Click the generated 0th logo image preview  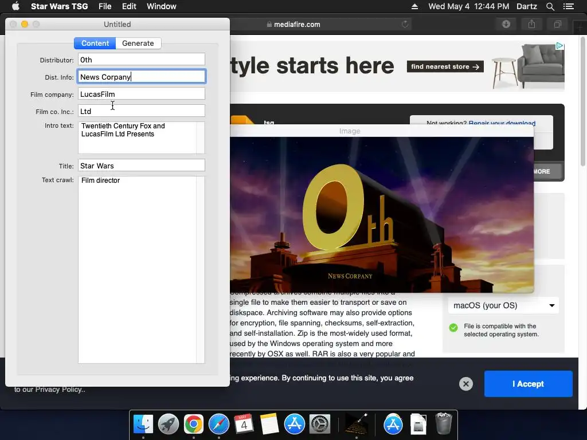coord(382,215)
